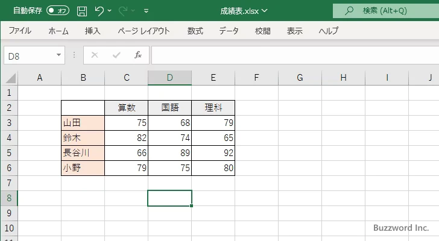The width and height of the screenshot is (439, 241).
Task: Select column D header
Action: pos(169,78)
